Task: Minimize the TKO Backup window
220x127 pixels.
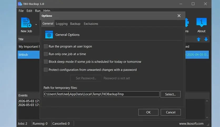Action: click(181, 4)
